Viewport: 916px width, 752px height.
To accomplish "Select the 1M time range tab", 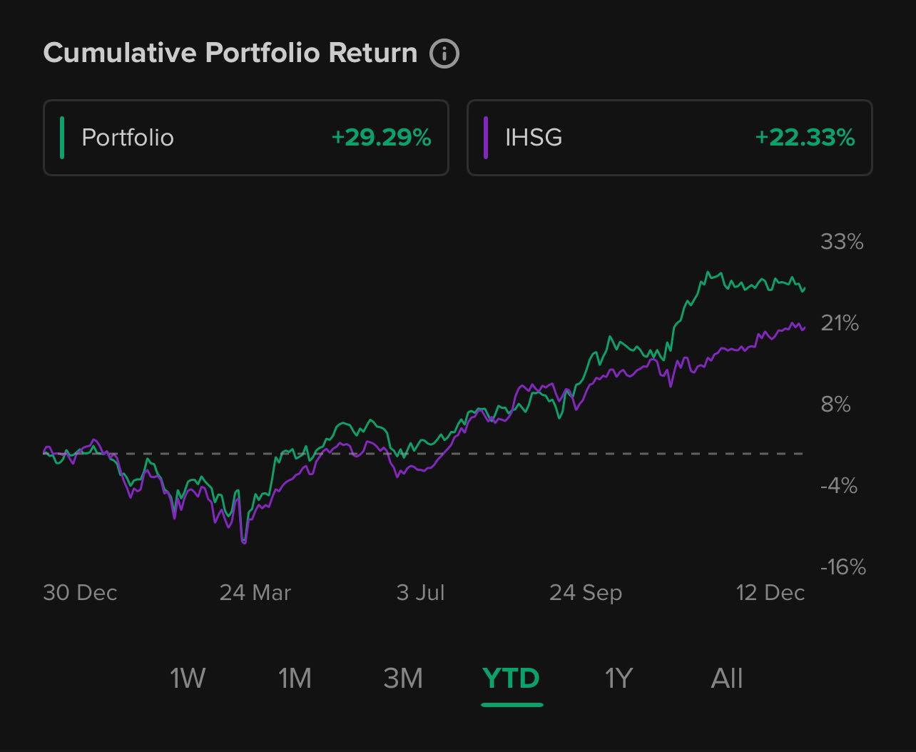I will pos(295,678).
